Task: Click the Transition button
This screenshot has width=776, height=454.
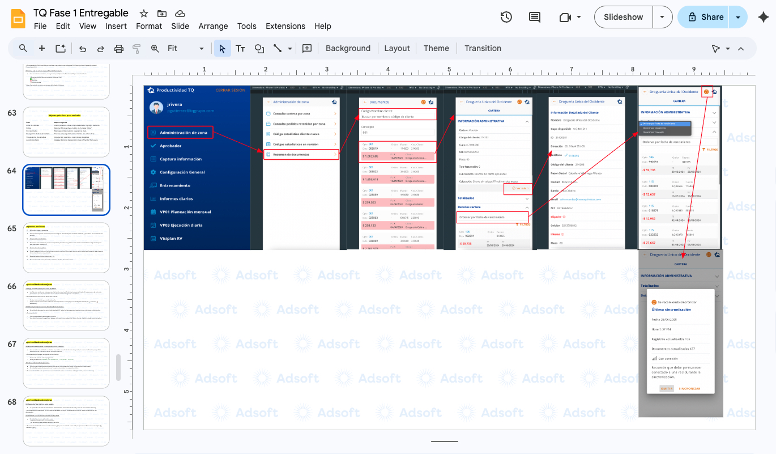Action: pos(483,48)
